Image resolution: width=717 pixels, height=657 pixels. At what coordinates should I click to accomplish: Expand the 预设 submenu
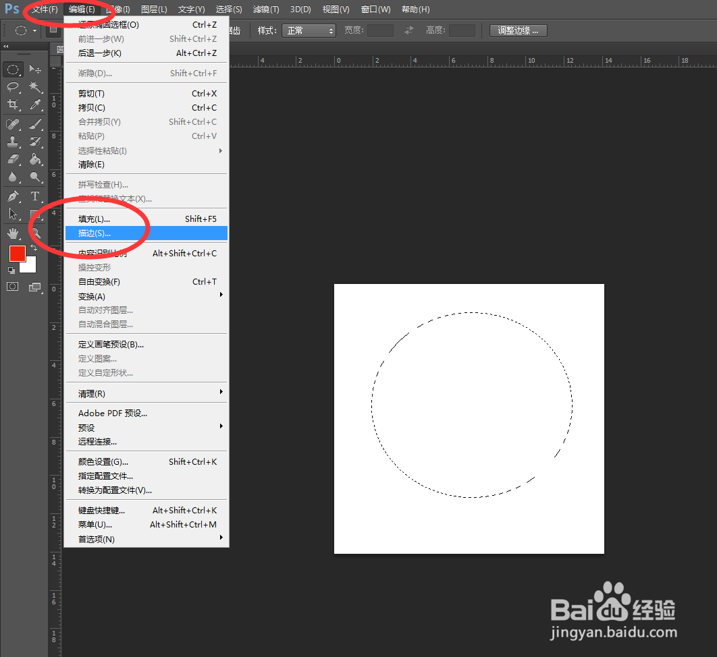[x=147, y=428]
